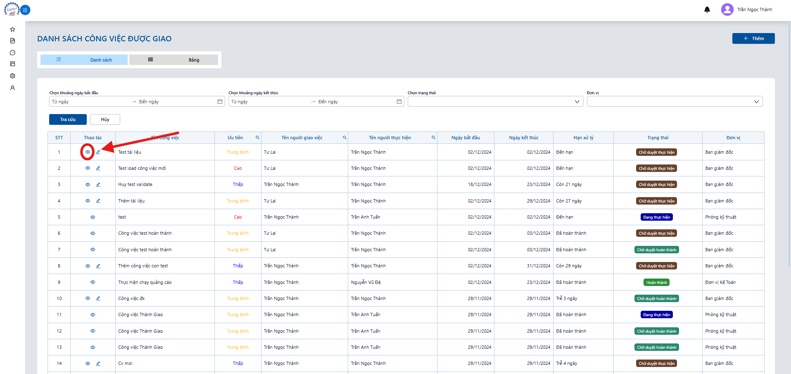
Task: Expand the 'Chọn trạng thái' dropdown
Action: (495, 102)
